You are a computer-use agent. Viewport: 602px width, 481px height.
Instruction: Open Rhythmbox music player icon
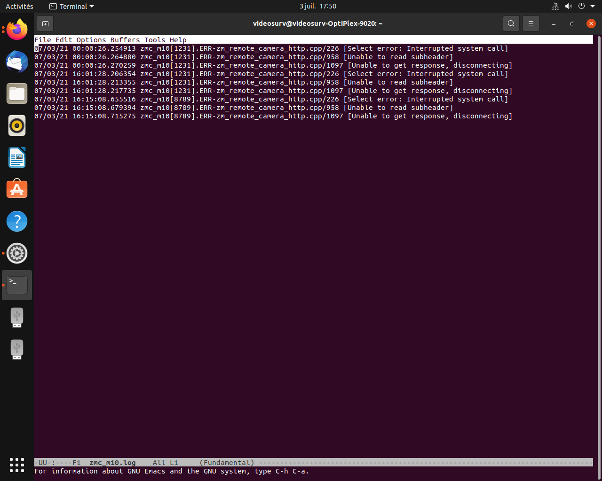click(17, 125)
